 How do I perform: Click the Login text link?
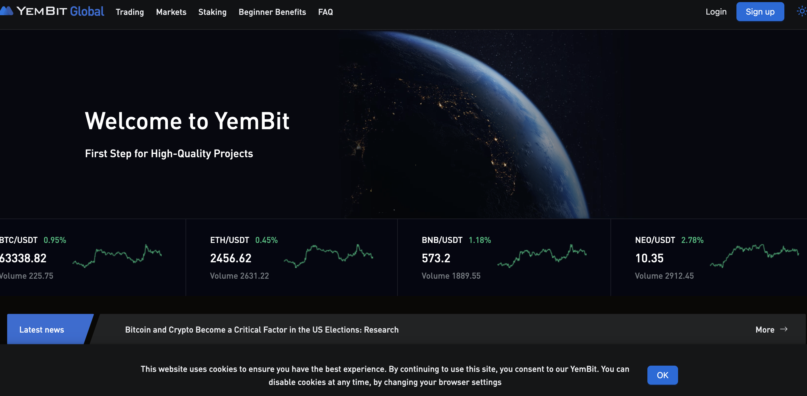pyautogui.click(x=716, y=11)
